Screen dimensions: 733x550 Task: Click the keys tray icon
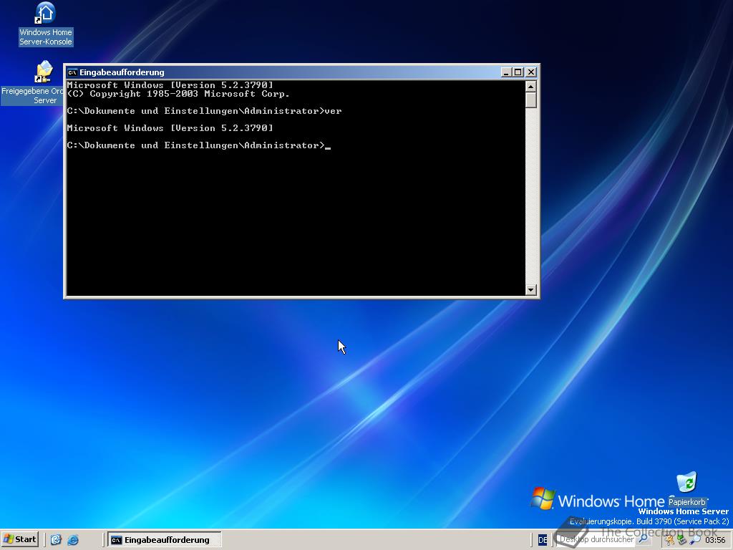pos(670,540)
